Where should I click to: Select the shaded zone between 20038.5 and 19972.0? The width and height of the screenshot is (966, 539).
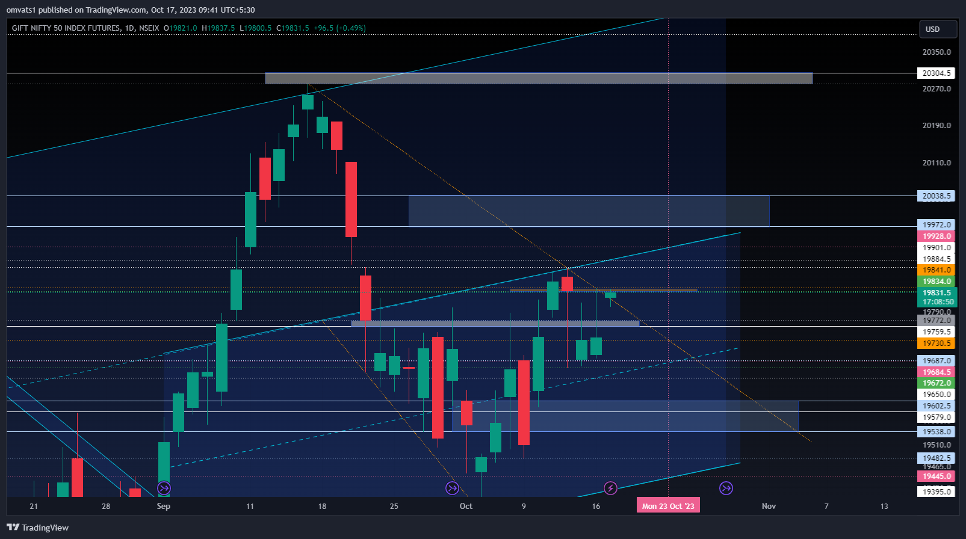pos(589,211)
